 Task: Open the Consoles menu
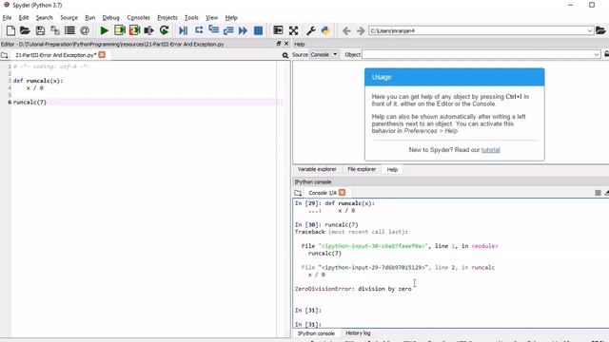[138, 17]
